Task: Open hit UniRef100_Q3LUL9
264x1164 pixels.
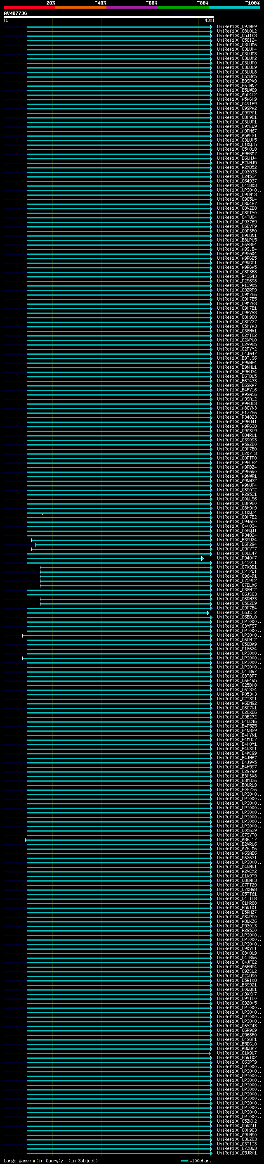Action: [237, 67]
